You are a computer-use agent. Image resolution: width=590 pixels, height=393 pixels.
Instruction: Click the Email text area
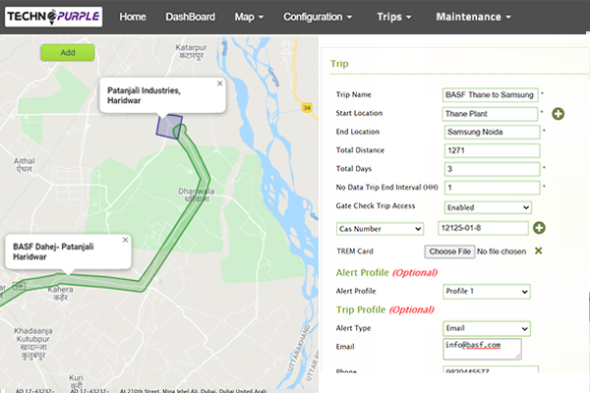point(483,349)
